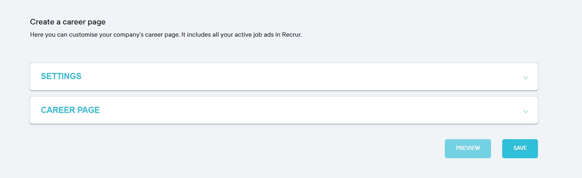Click the chevron icon in the Settings section
Image resolution: width=582 pixels, height=178 pixels.
526,78
